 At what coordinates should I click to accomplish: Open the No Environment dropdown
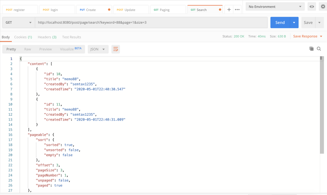pos(275,7)
